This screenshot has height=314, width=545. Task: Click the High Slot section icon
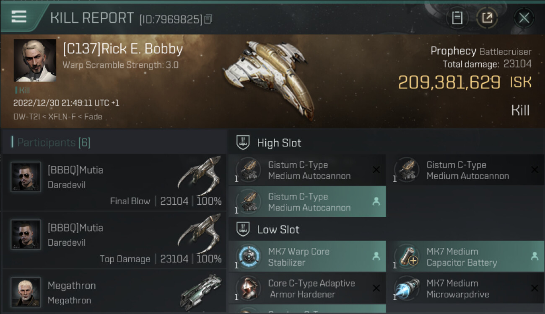243,143
